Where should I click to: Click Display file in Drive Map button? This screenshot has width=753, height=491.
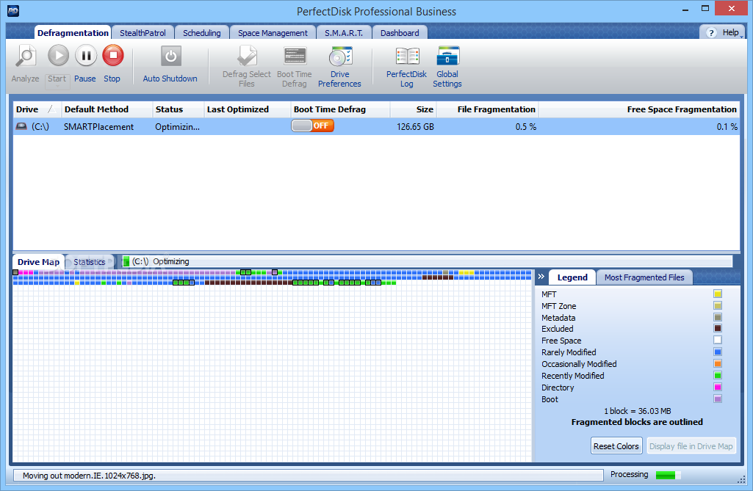(x=691, y=446)
